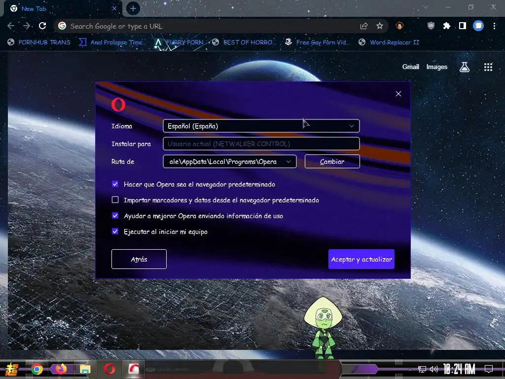This screenshot has width=505, height=379.
Task: Uncheck Ejecutar al iniciar mi equipo
Action: pos(115,231)
